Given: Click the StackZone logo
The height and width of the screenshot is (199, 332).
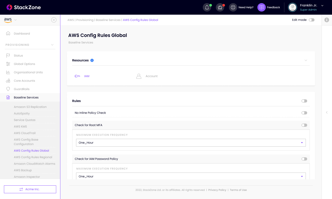Looking at the screenshot, I should [24, 7].
